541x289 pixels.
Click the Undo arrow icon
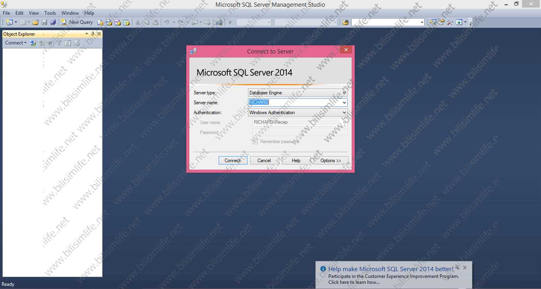coord(167,22)
